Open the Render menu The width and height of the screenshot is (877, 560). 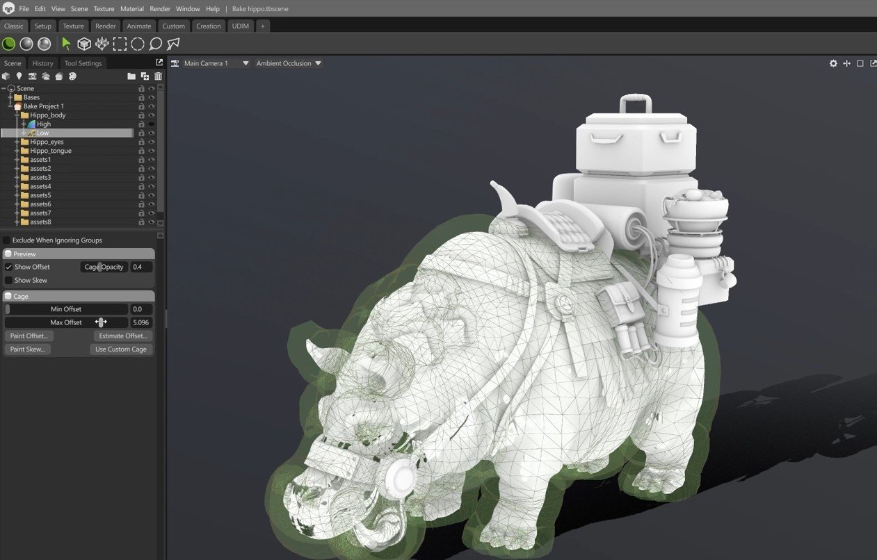pos(159,8)
